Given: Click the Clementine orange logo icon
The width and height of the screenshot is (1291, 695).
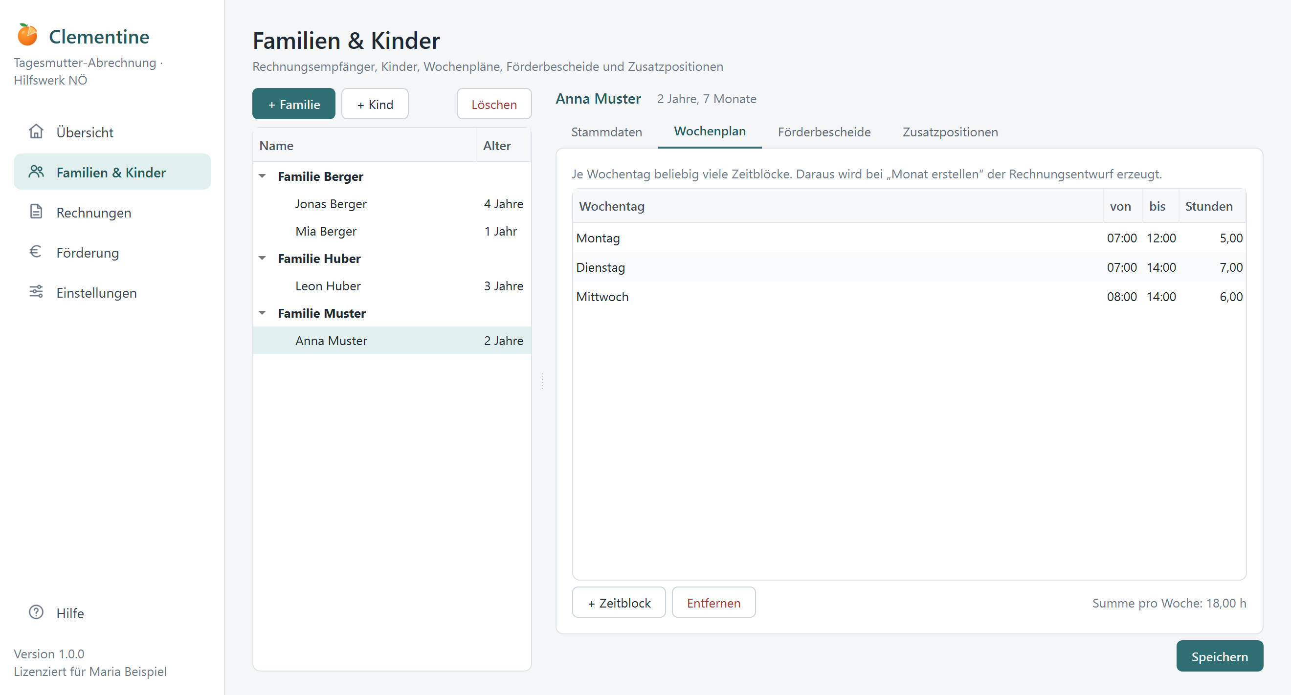Looking at the screenshot, I should 27,35.
